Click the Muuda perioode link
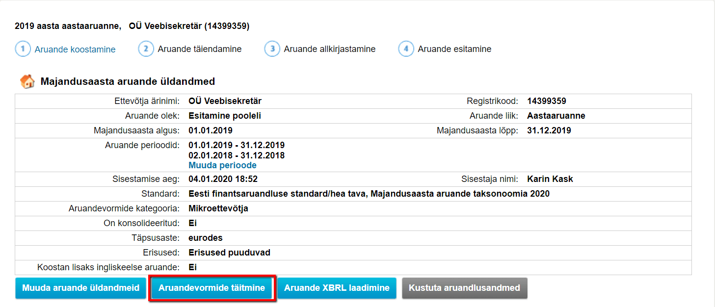715x307 pixels. [222, 165]
